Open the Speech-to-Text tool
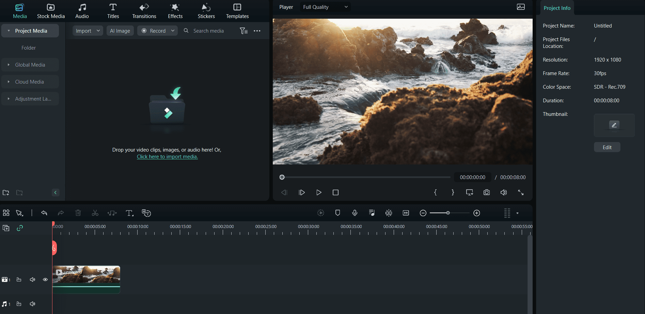Screen dimensions: 645x314 (x=146, y=213)
